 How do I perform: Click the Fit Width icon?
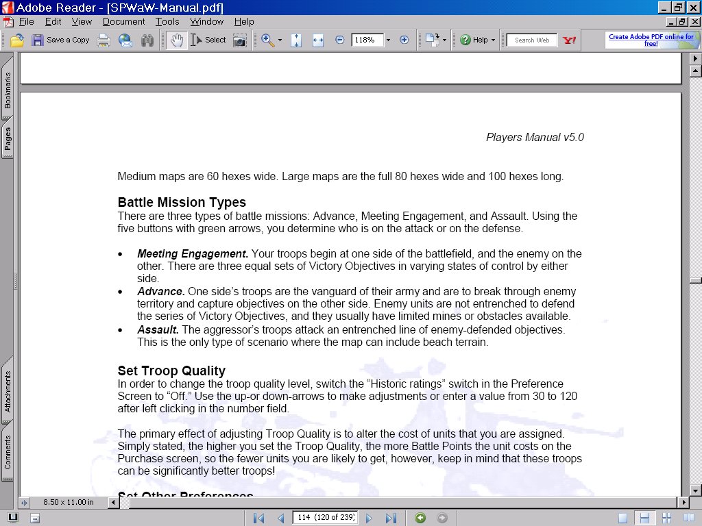point(318,40)
